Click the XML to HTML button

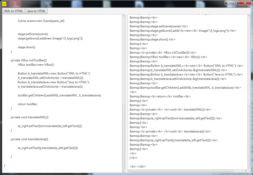13,11
